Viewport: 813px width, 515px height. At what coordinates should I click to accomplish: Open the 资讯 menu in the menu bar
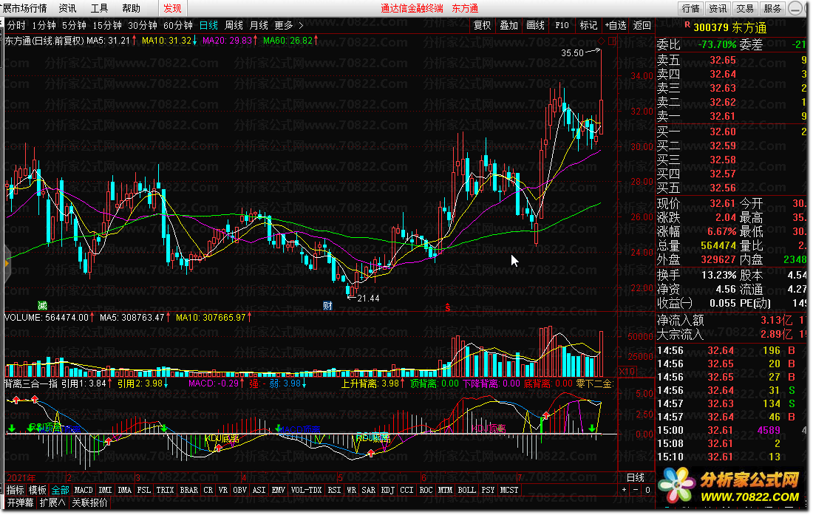67,8
